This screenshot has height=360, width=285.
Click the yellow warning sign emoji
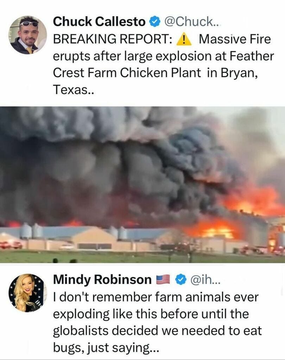coord(184,39)
